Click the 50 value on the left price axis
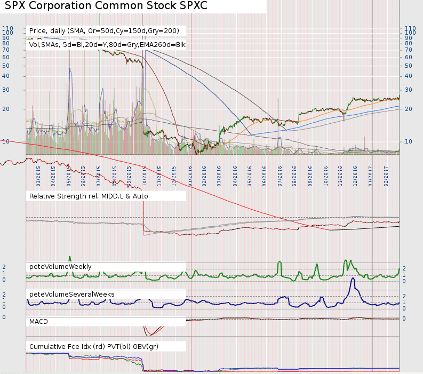Image resolution: width=423 pixels, height=374 pixels. coord(6,66)
